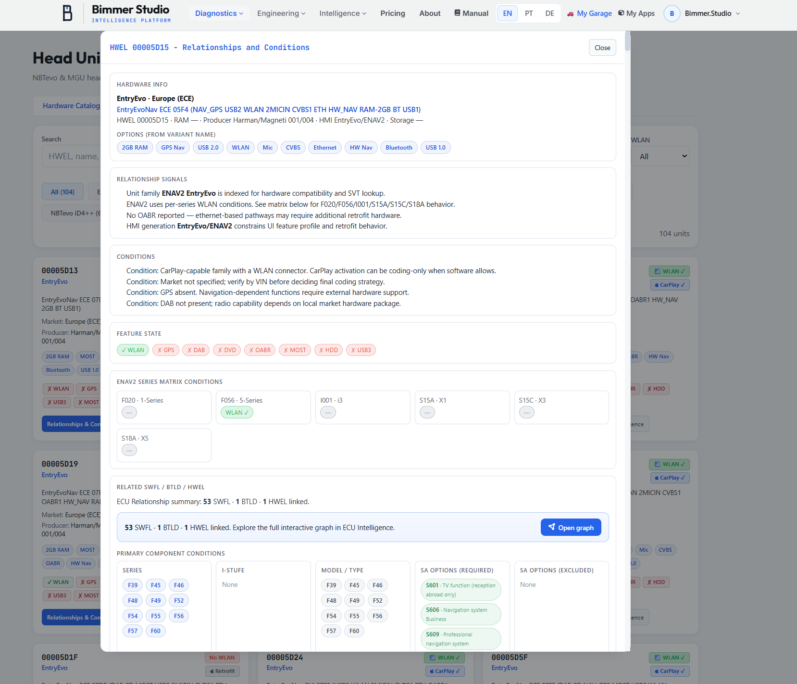The image size is (797, 684).
Task: Click the I001 i3 dash indicator
Action: coord(328,412)
